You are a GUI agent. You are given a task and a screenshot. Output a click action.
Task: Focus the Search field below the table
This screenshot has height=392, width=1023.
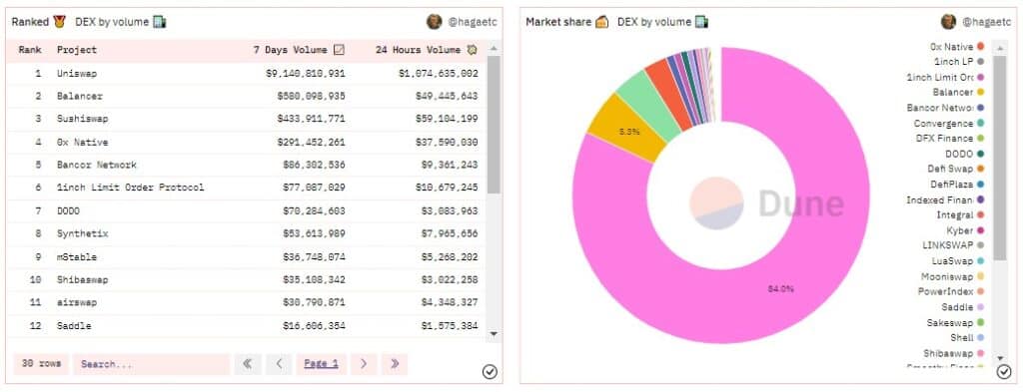pyautogui.click(x=152, y=364)
